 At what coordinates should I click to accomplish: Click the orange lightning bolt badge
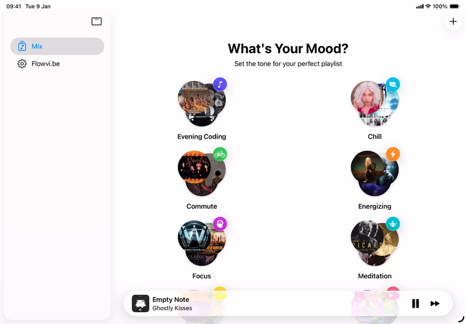click(393, 154)
